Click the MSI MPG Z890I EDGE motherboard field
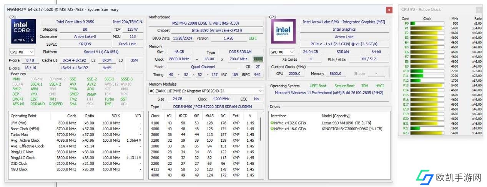This screenshot has width=487, height=187. click(x=206, y=23)
